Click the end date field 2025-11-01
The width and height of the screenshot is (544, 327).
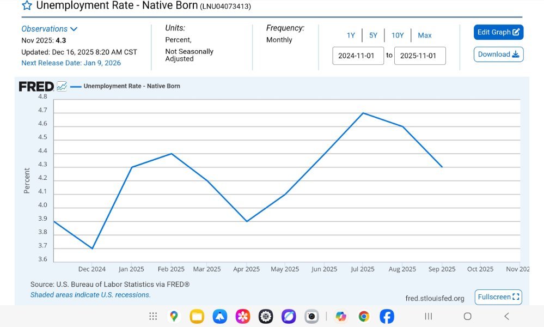point(419,56)
